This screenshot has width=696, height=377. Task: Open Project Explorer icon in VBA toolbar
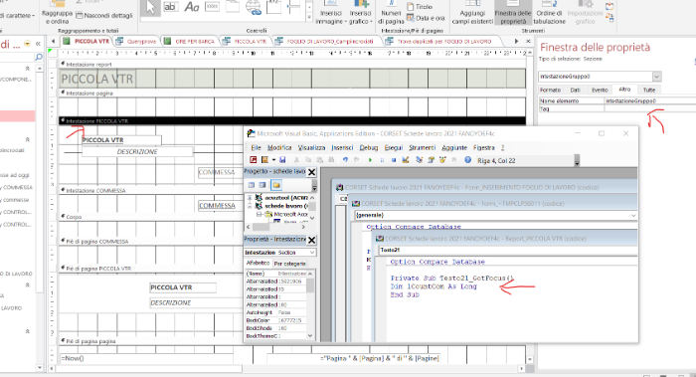(x=419, y=160)
